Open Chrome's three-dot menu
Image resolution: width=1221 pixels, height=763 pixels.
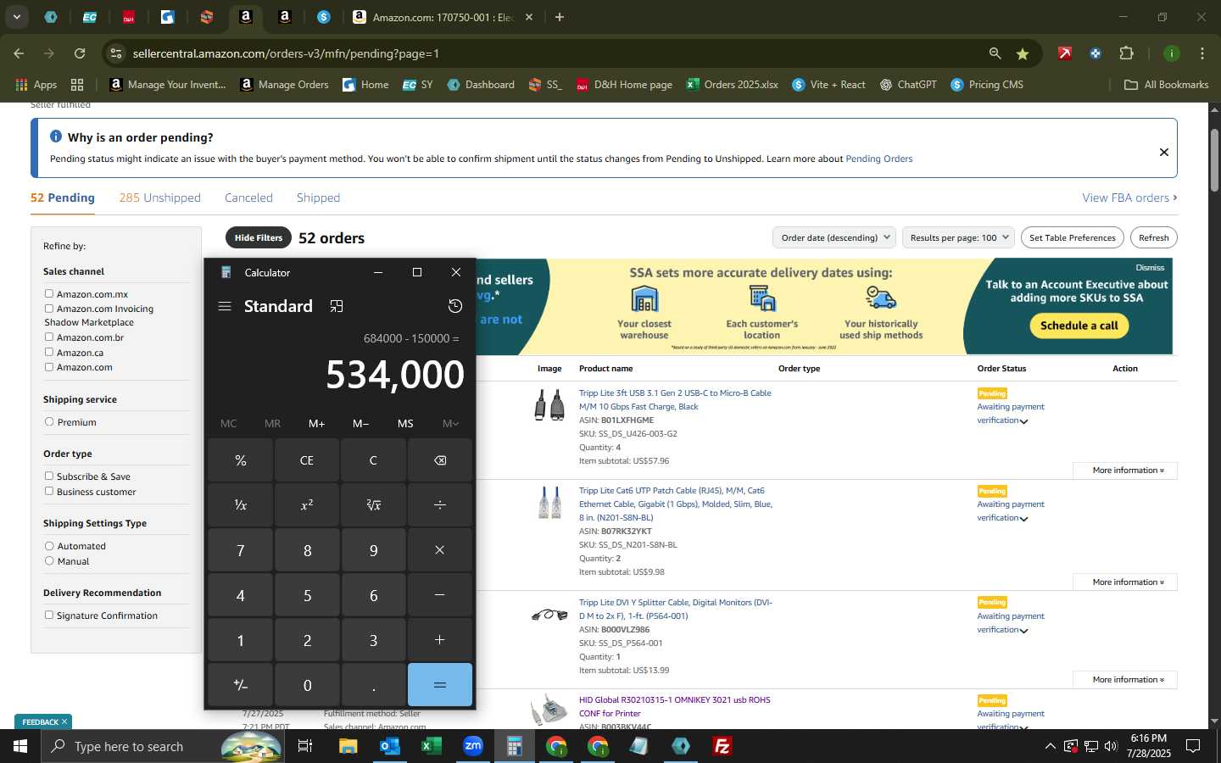pyautogui.click(x=1202, y=53)
